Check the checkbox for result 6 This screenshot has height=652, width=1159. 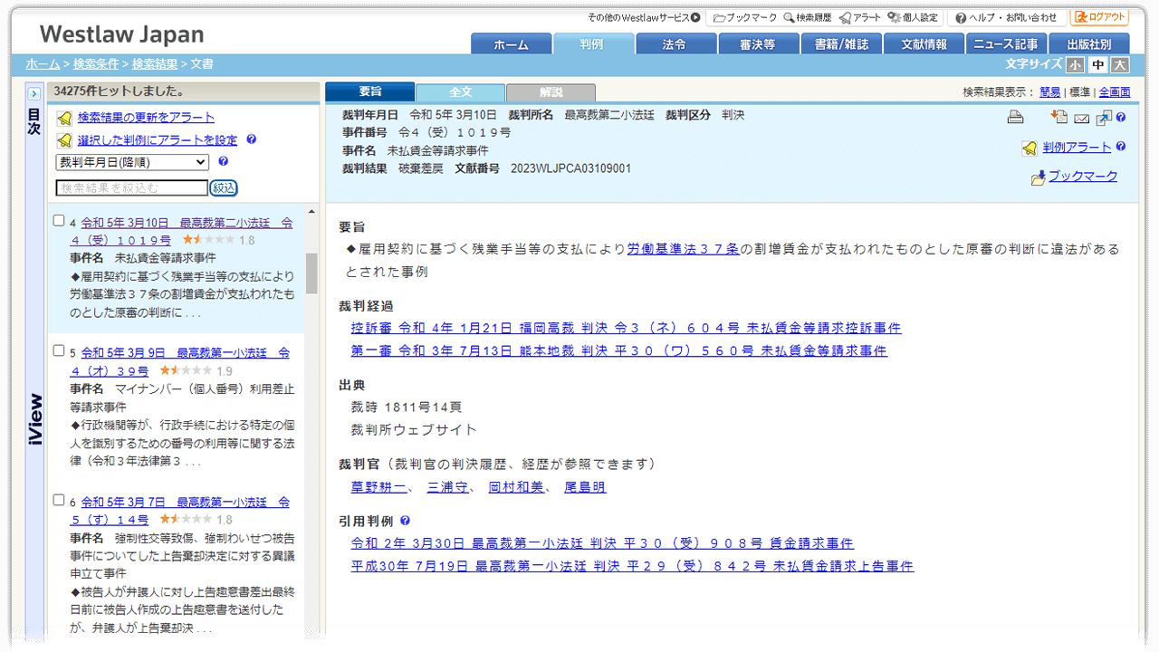click(58, 501)
